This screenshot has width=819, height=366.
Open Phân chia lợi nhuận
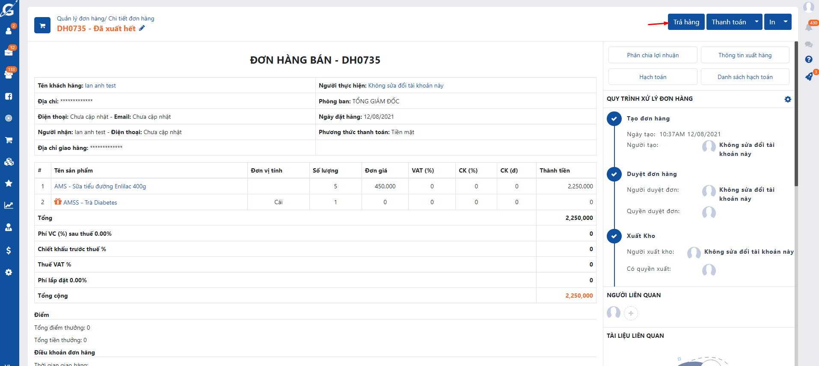653,55
